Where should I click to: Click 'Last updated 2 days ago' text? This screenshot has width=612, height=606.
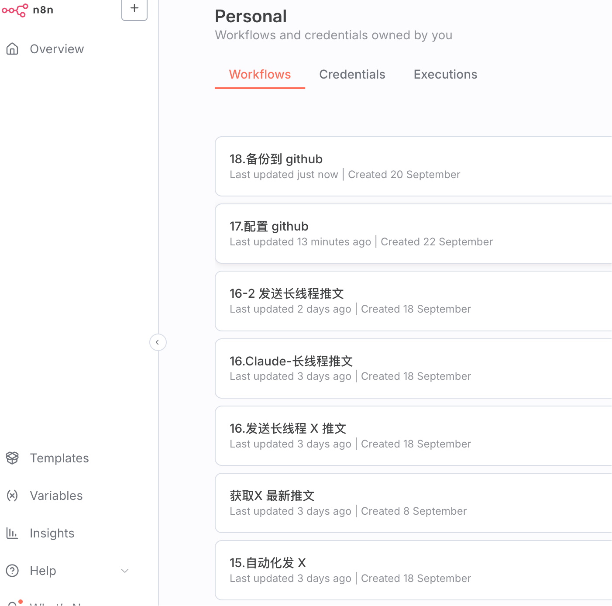click(x=290, y=309)
